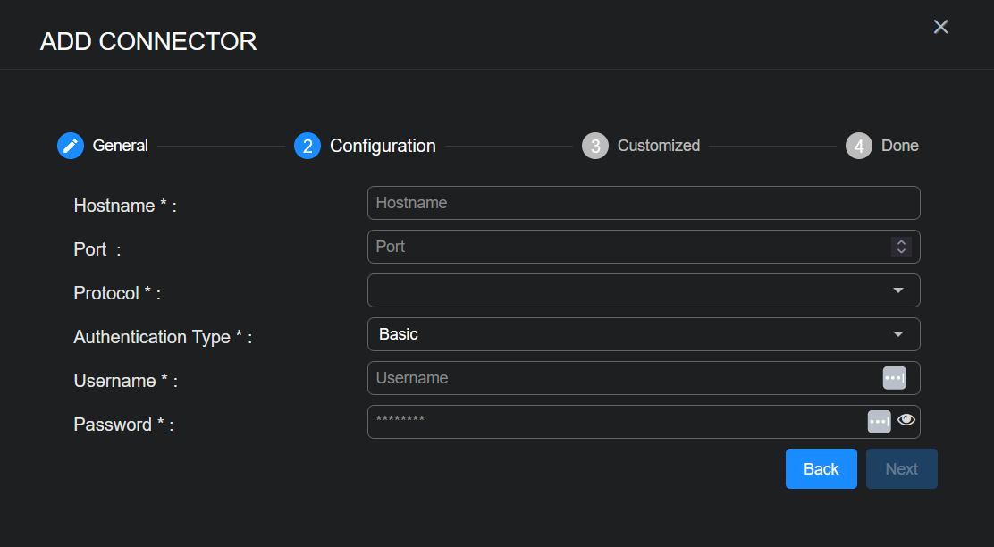Click the step 3 circle icon

[594, 146]
